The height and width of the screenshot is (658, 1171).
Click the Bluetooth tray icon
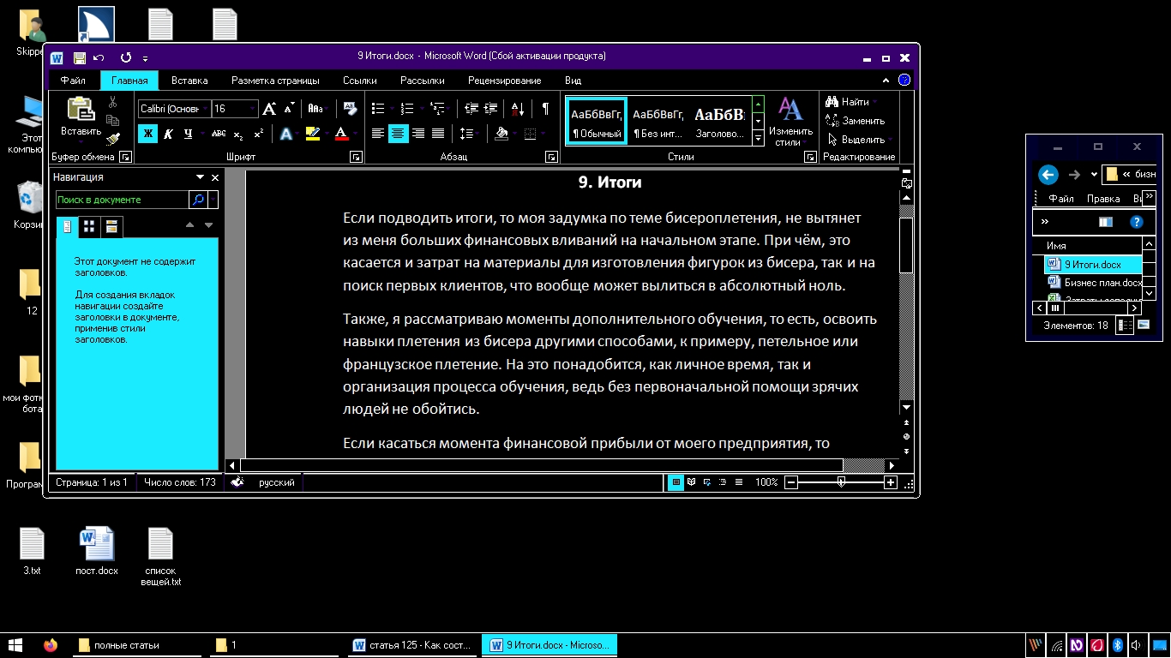1117,645
